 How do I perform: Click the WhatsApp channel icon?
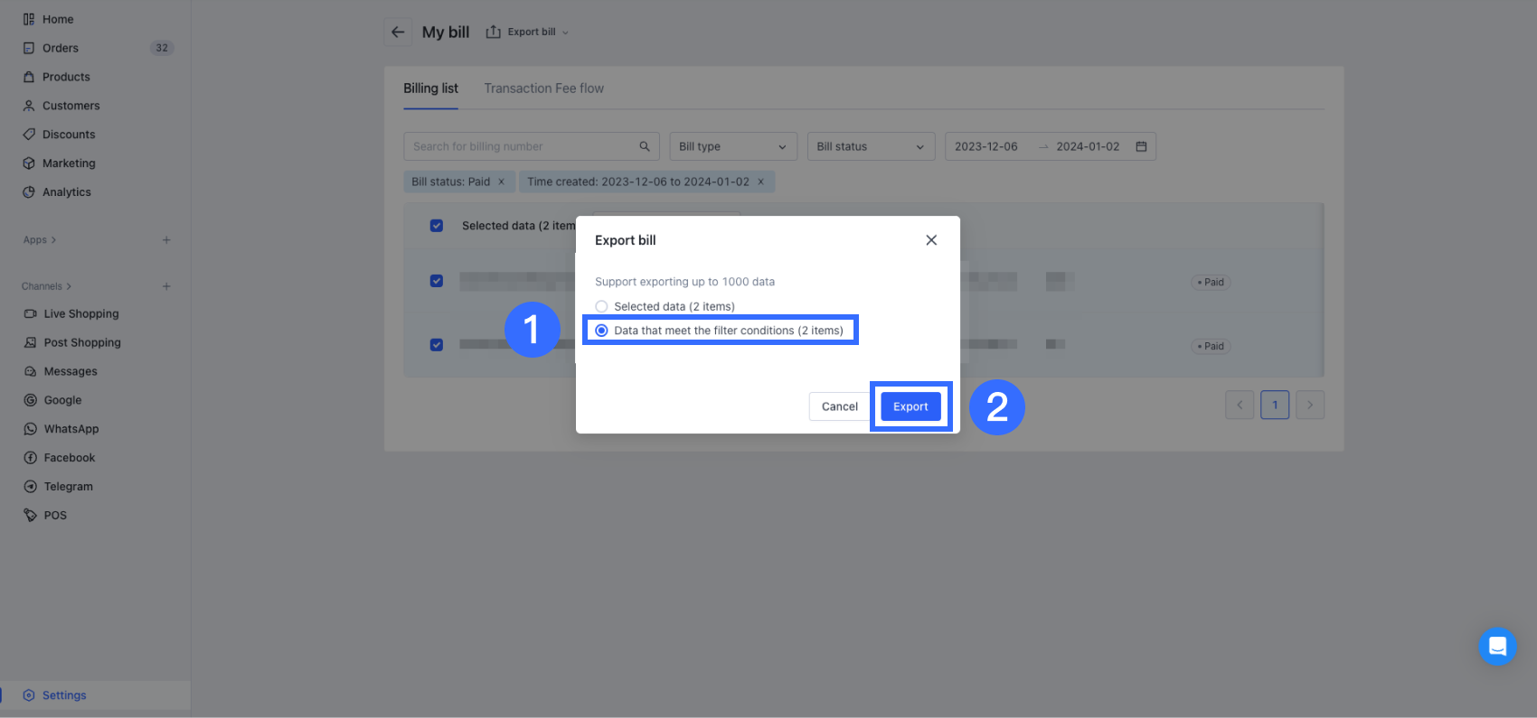[31, 429]
